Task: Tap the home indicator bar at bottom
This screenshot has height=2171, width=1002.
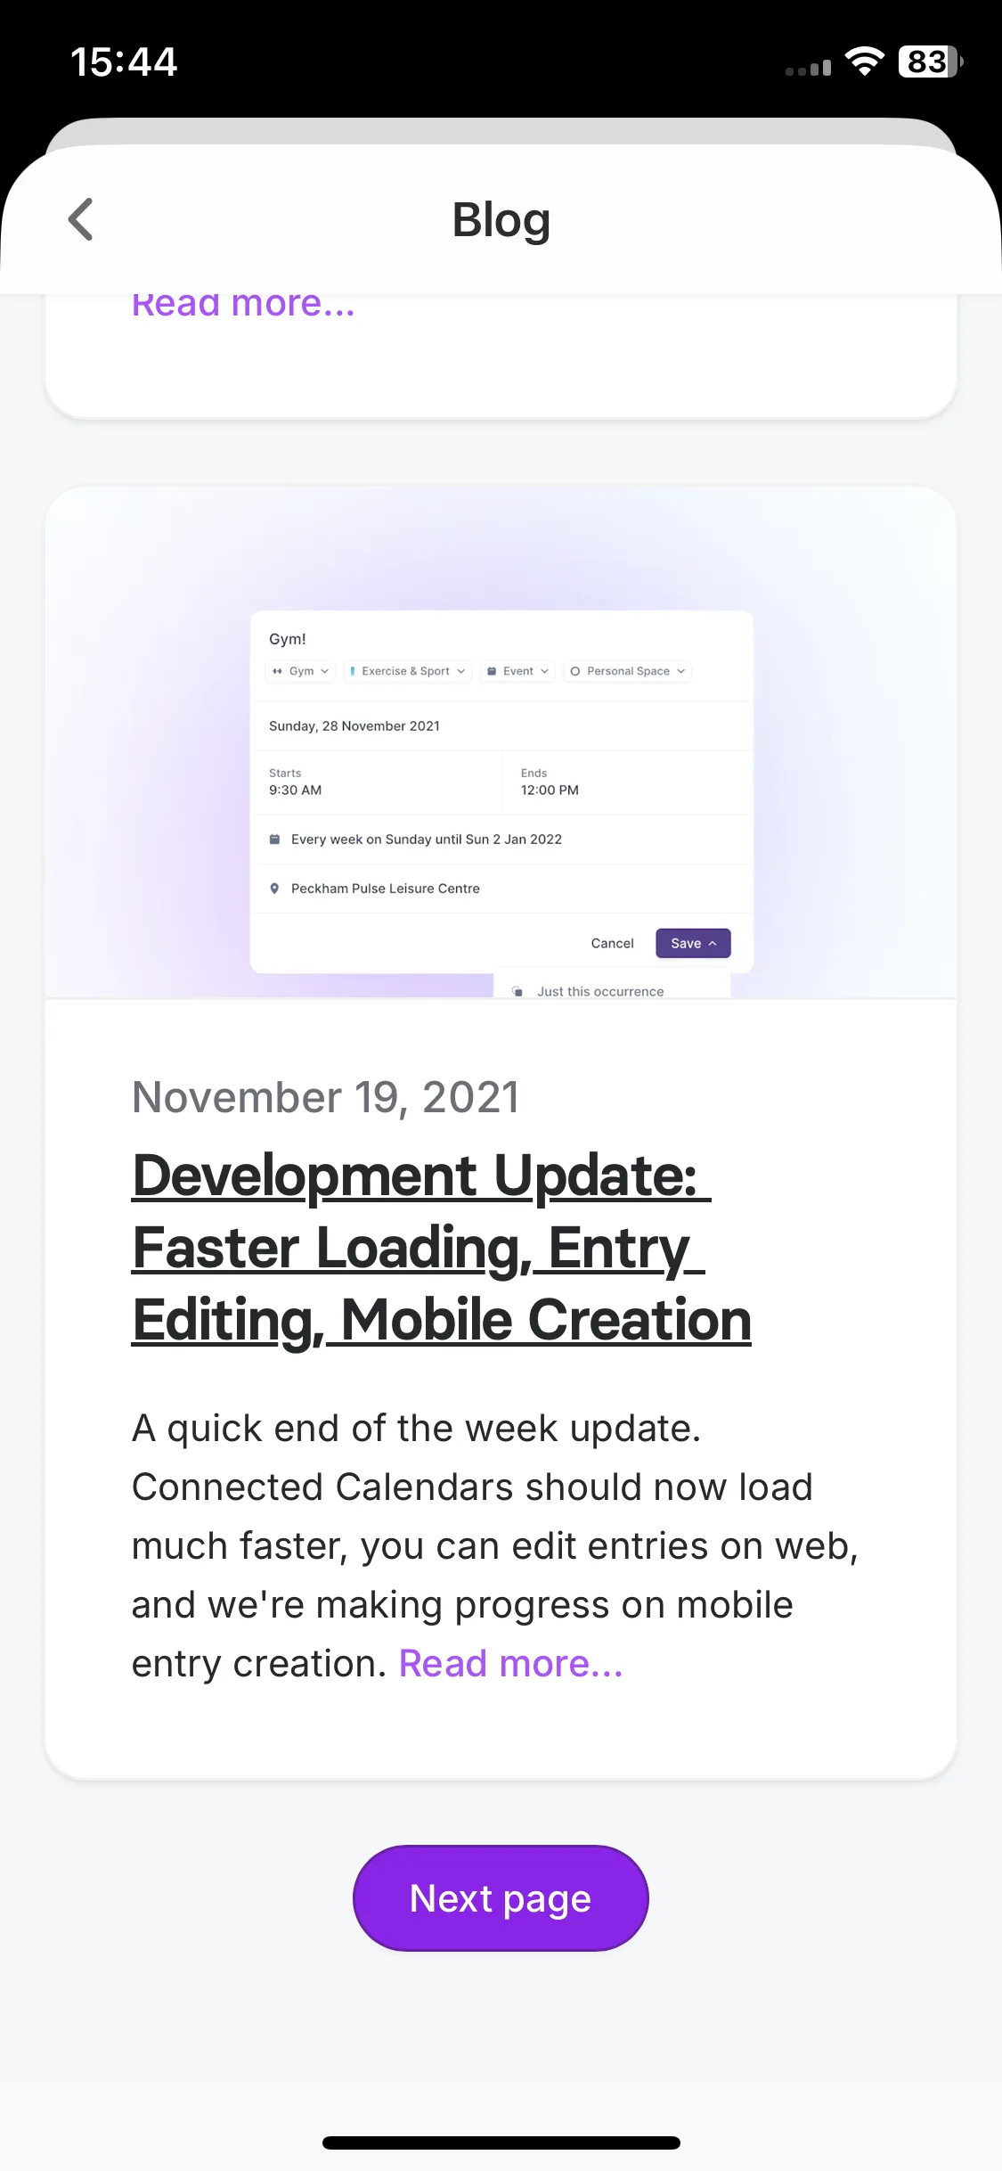Action: click(501, 2142)
